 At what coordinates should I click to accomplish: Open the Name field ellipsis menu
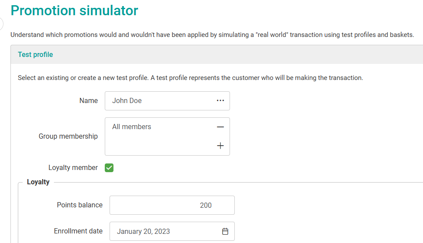[x=220, y=101]
